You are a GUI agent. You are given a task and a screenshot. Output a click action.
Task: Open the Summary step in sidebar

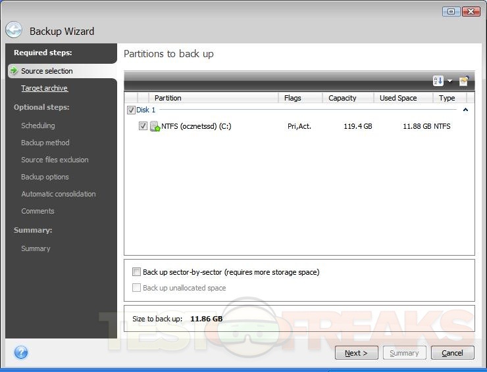pyautogui.click(x=36, y=248)
